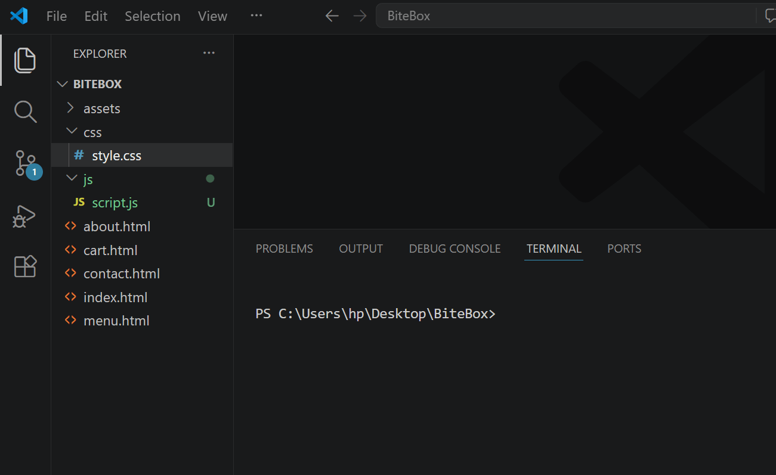This screenshot has width=776, height=475.
Task: Show more menus via title bar ellipsis
Action: tap(256, 15)
